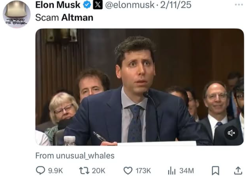
Task: Open the three-dot more options menu
Action: pos(239,5)
